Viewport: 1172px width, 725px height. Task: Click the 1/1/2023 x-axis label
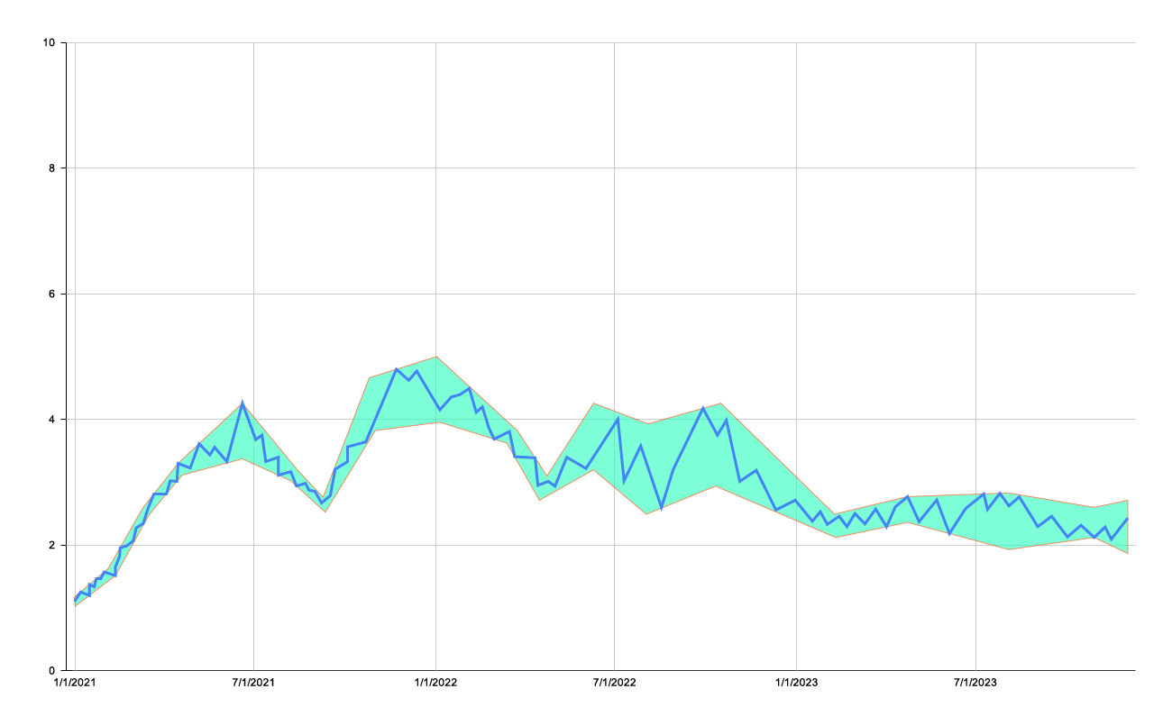pos(796,684)
